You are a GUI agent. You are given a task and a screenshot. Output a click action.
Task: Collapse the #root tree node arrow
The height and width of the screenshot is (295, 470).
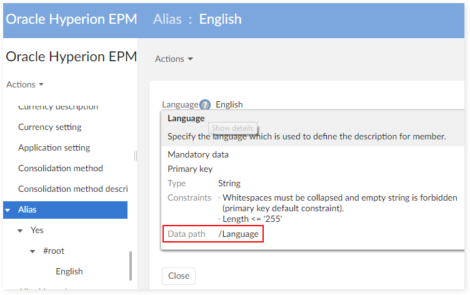pos(32,251)
